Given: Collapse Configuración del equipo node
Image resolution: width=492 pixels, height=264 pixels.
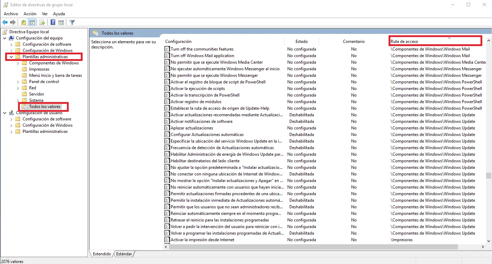Looking at the screenshot, I should point(5,38).
